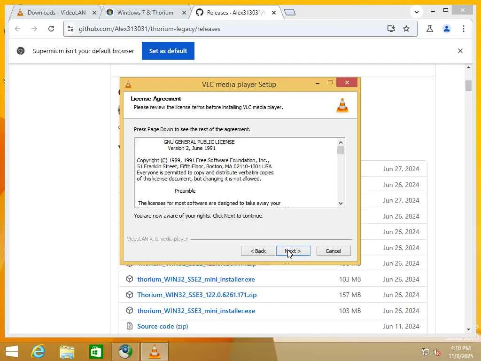481x361 pixels.
Task: Open Windows Store from taskbar
Action: [x=96, y=352]
